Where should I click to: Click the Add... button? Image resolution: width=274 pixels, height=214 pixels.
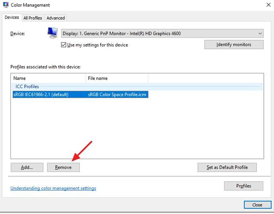(27, 167)
